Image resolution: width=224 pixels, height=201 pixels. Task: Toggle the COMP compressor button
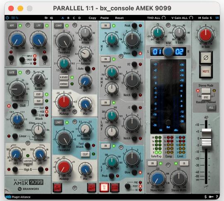point(58,26)
